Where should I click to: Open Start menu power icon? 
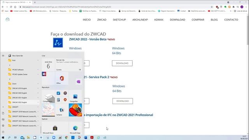coord(3,132)
